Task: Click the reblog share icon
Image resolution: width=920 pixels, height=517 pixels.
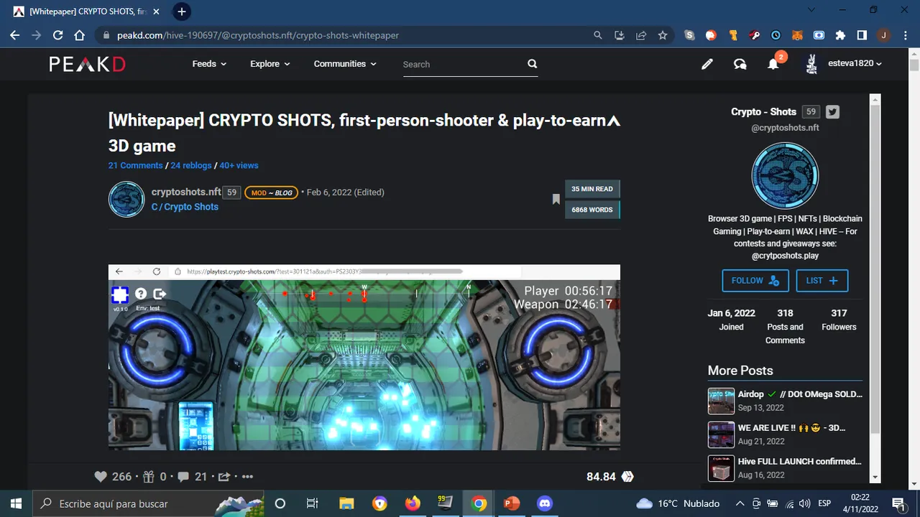Action: point(224,476)
